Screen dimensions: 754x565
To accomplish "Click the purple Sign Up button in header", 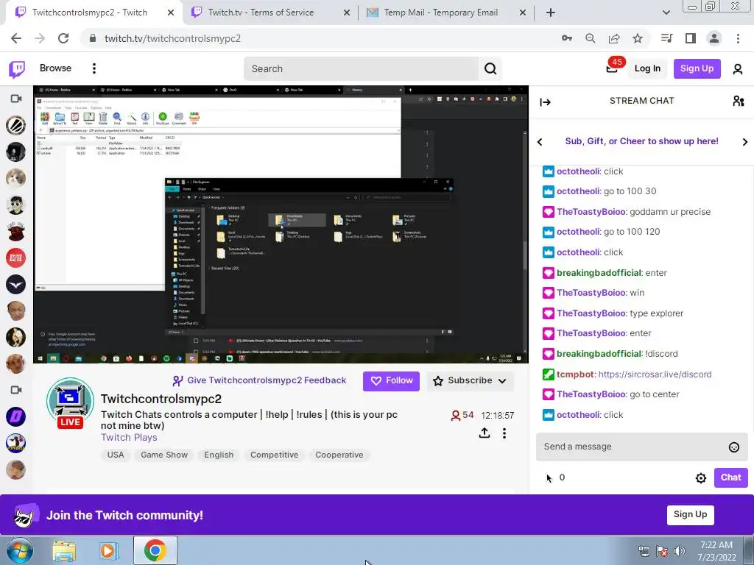I will pyautogui.click(x=697, y=68).
